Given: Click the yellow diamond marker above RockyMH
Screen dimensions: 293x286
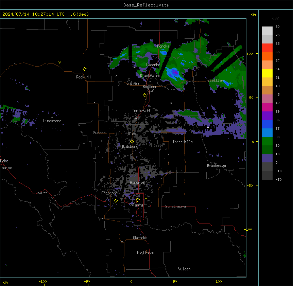Looking at the screenshot, I should click(85, 69).
